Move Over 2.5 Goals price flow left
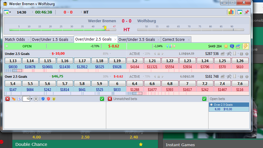 point(155,77)
